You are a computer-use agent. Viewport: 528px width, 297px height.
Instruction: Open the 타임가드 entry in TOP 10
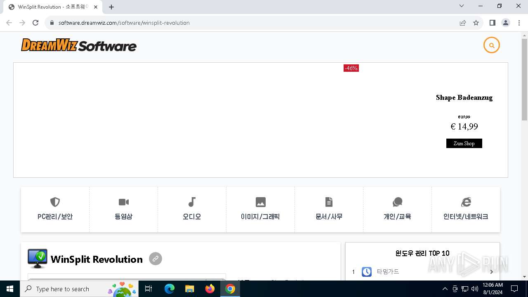pyautogui.click(x=423, y=272)
